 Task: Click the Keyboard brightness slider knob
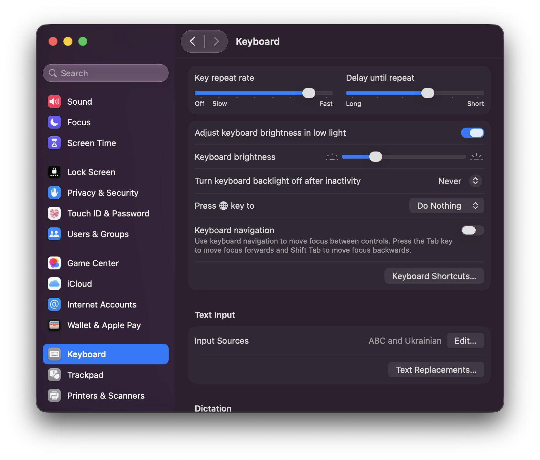(376, 157)
